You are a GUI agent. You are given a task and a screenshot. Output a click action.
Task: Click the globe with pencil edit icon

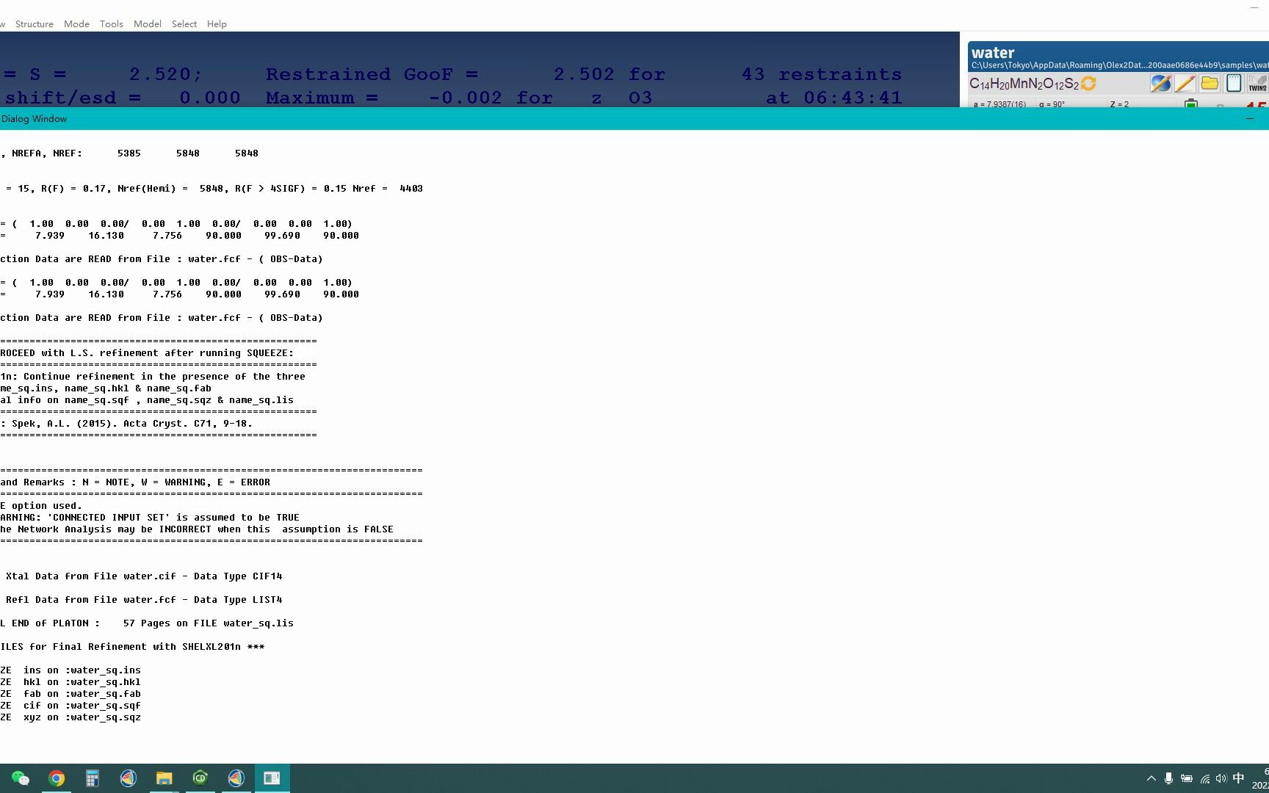pos(1160,83)
